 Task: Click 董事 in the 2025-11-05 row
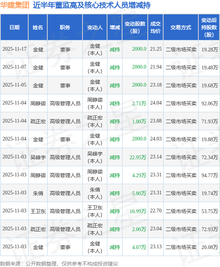tap(65, 85)
